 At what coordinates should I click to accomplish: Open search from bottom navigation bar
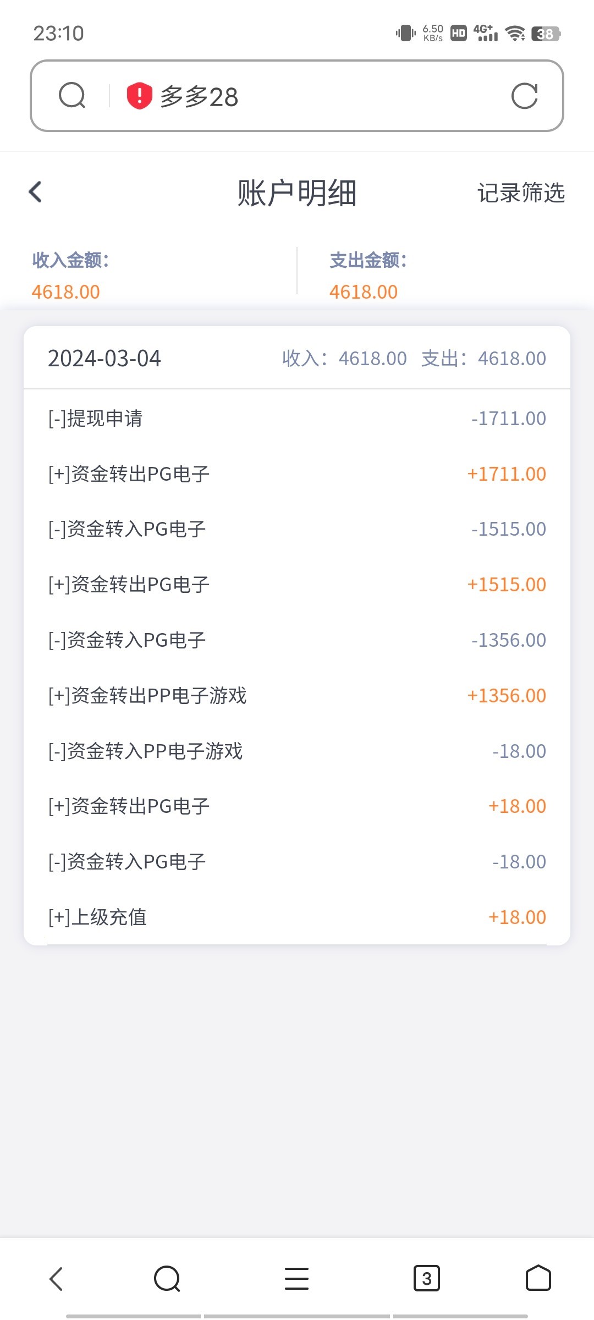pos(167,1278)
